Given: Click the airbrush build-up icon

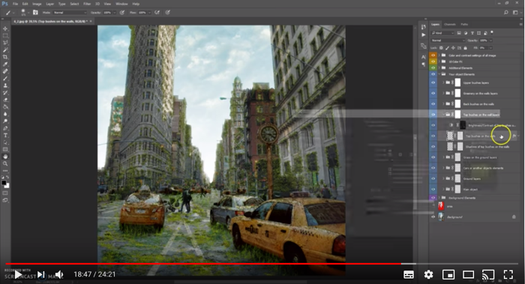Looking at the screenshot, I should (157, 13).
